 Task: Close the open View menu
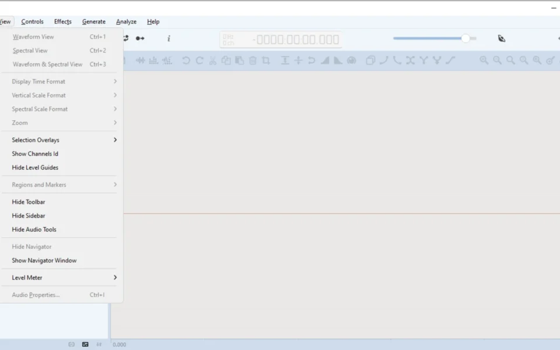6,22
